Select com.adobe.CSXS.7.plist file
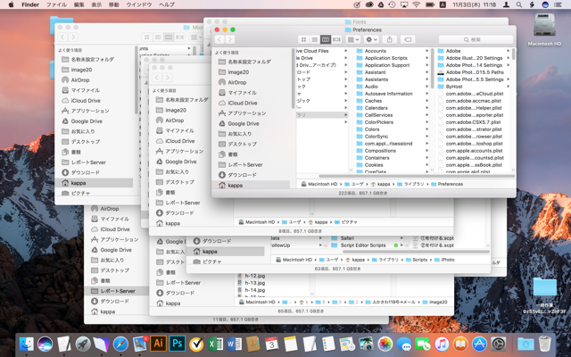Screen dimensions: 571x357 [x=473, y=122]
